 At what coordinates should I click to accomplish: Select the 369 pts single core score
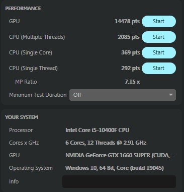pyautogui.click(x=131, y=52)
